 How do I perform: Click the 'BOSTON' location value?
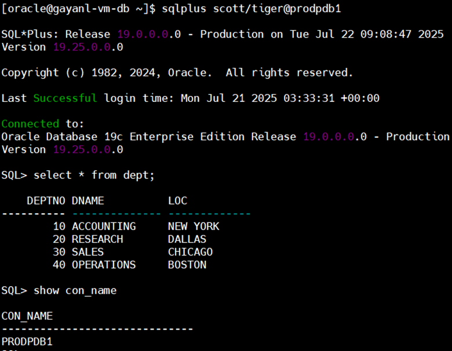187,265
